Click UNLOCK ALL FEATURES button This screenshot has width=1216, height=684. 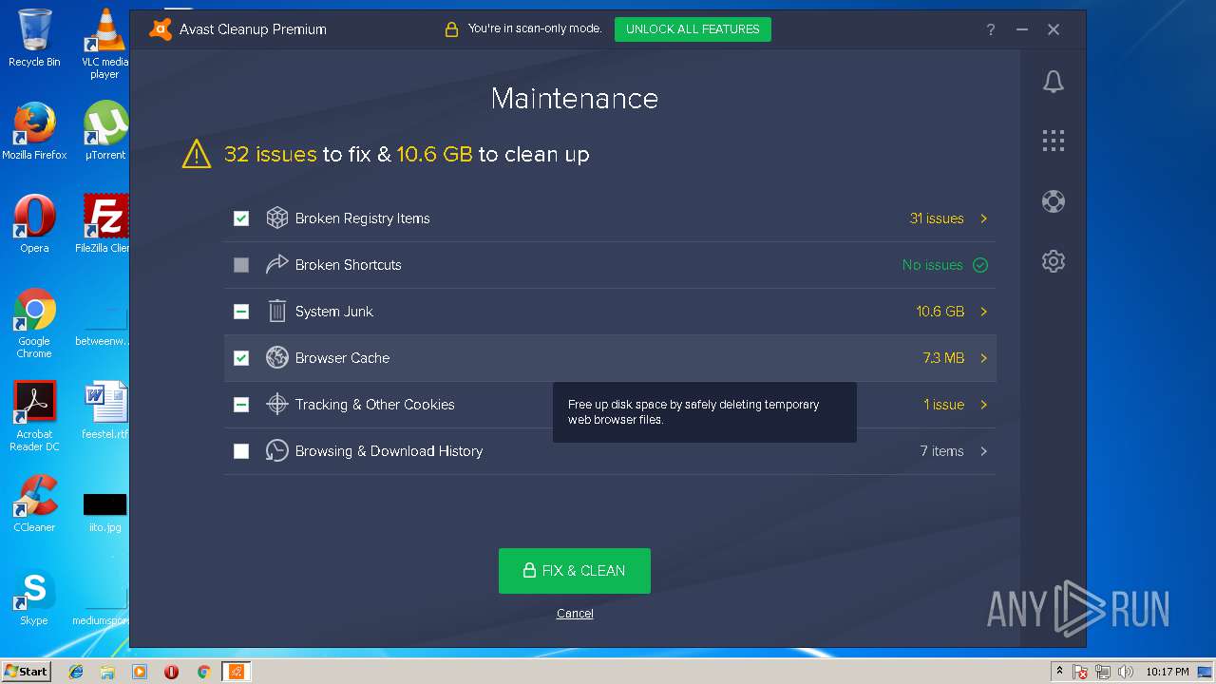(693, 29)
